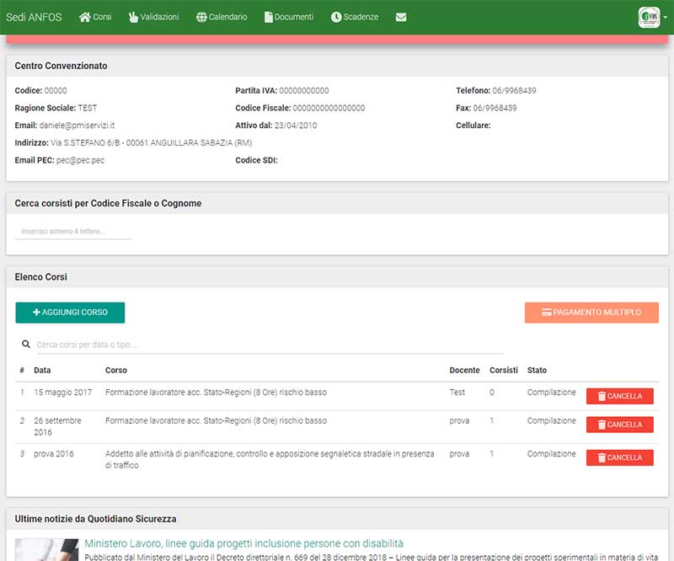Image resolution: width=674 pixels, height=561 pixels.
Task: Expand the user account dropdown caret
Action: click(666, 17)
